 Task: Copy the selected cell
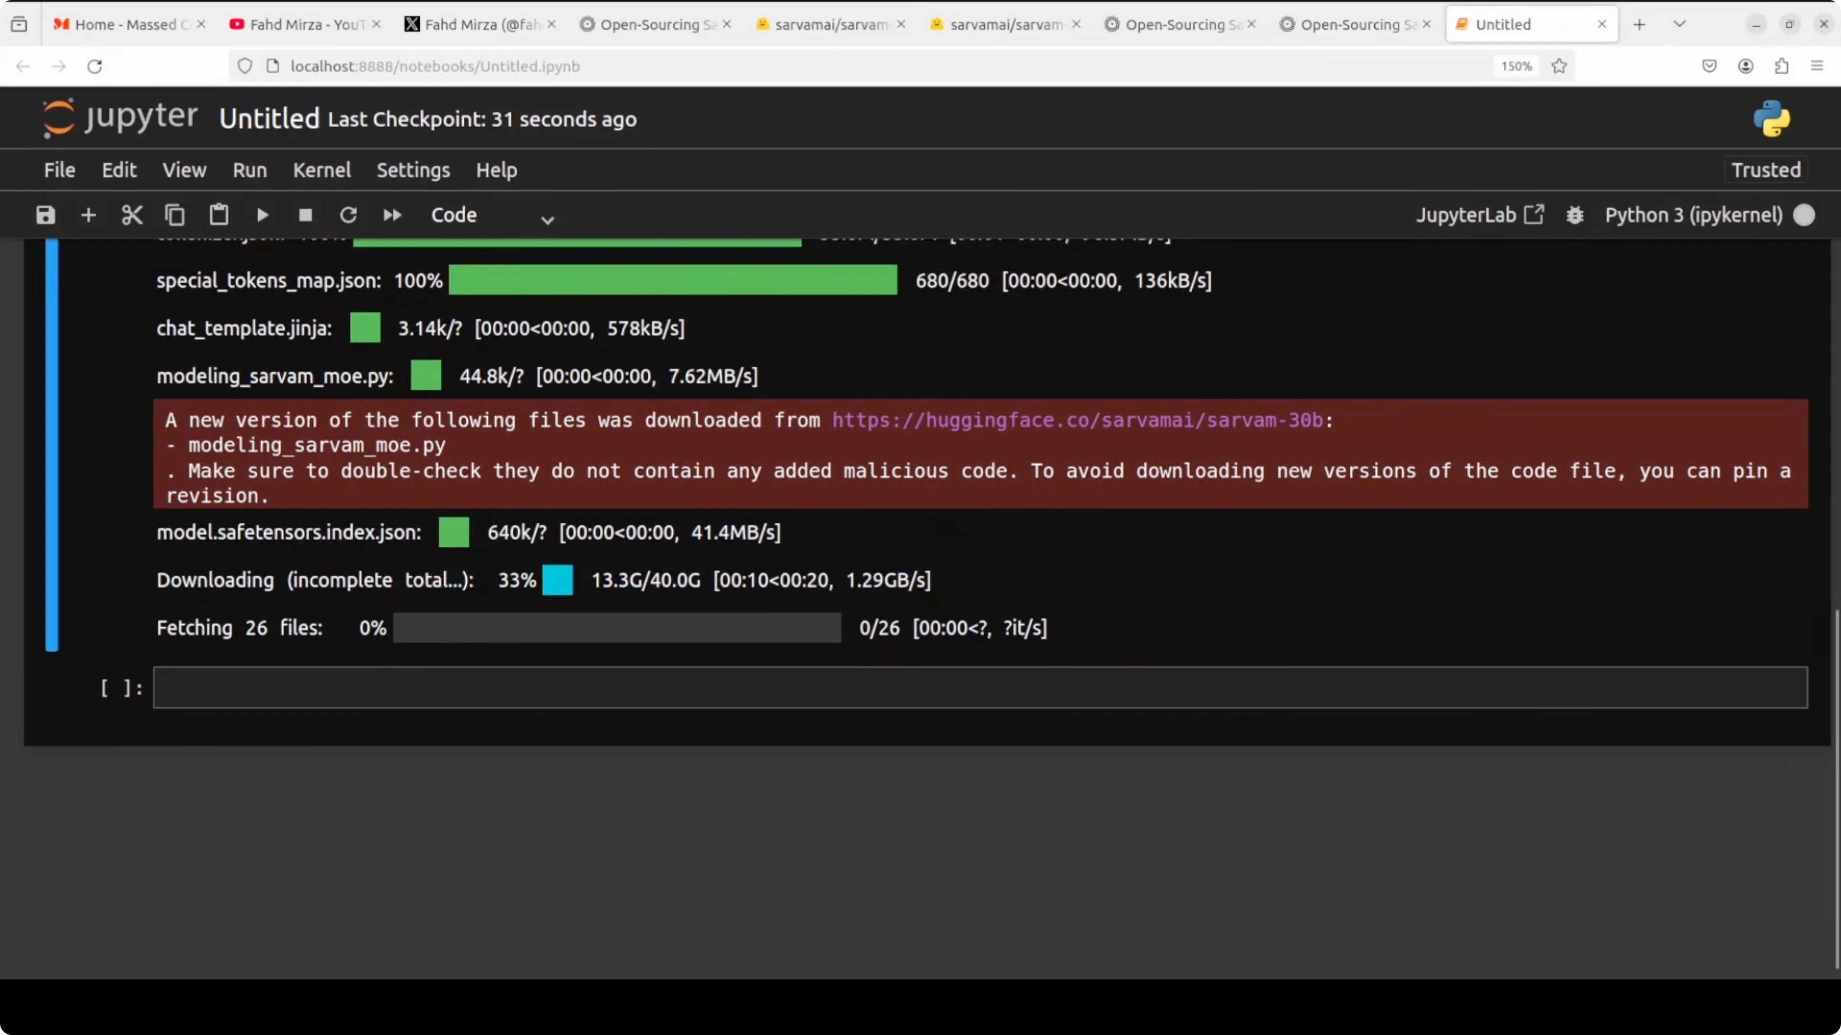(175, 215)
